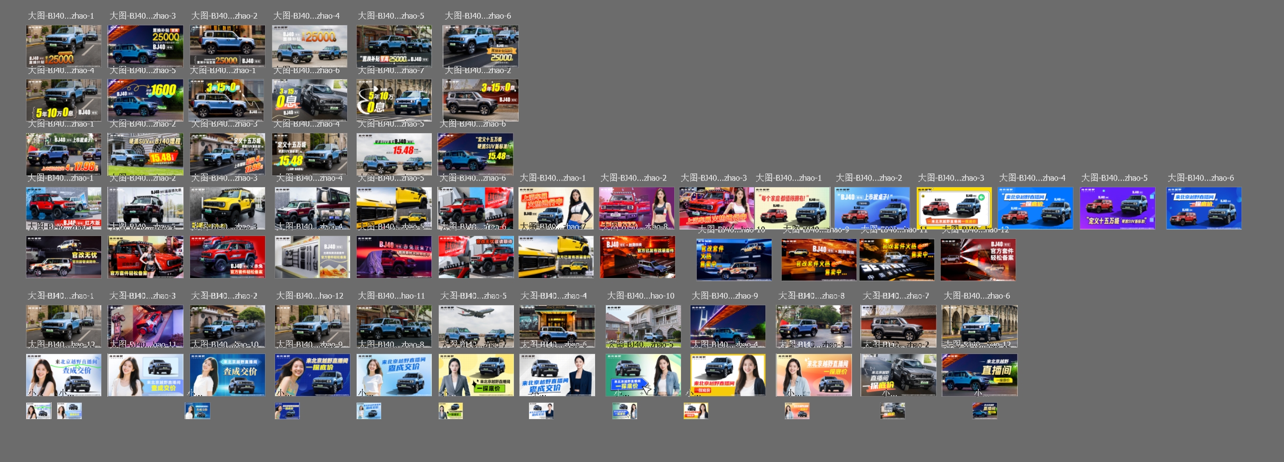Select the BJ40 赤兔就来了 artboard showing covered car
Image resolution: width=1284 pixels, height=462 pixels.
tap(394, 258)
